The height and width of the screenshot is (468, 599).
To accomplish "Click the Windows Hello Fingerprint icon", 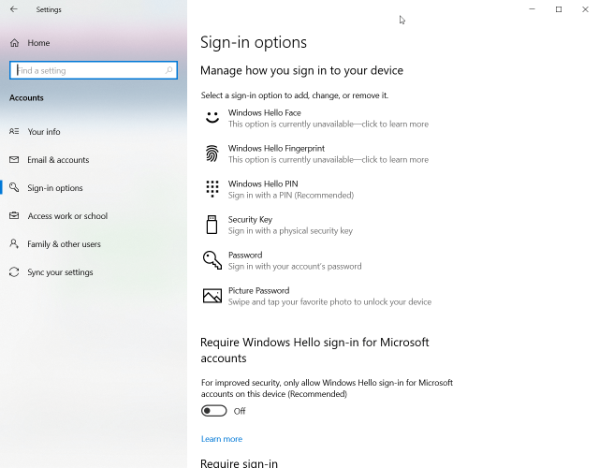I will point(212,154).
